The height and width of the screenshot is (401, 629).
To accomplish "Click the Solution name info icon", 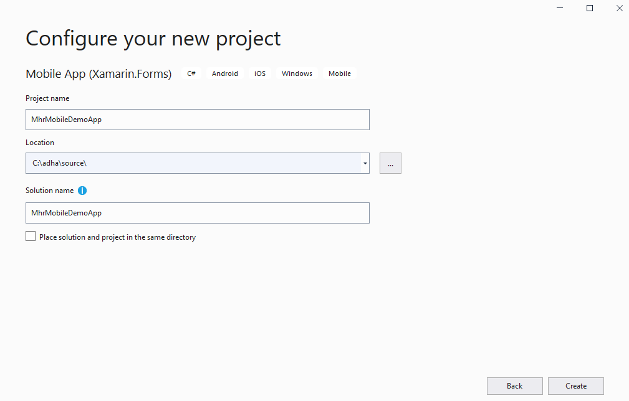I will point(82,191).
